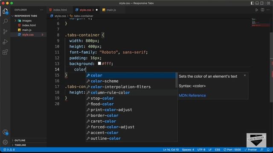Toggle the secondary side bar layout icon
This screenshot has height=153, width=273.
[261, 3]
